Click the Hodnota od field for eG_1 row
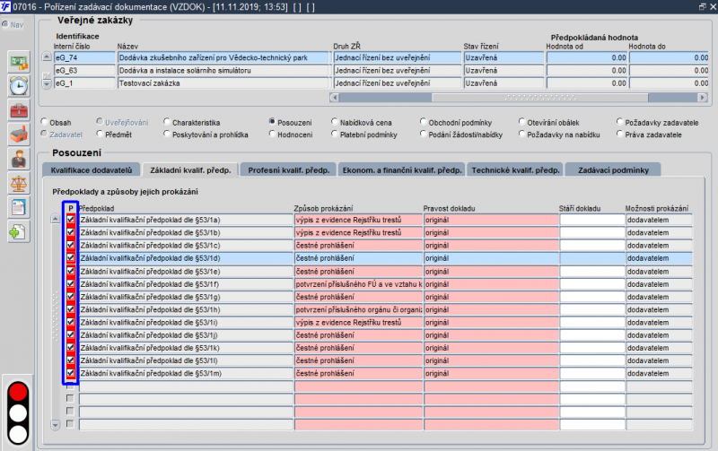 [x=587, y=83]
